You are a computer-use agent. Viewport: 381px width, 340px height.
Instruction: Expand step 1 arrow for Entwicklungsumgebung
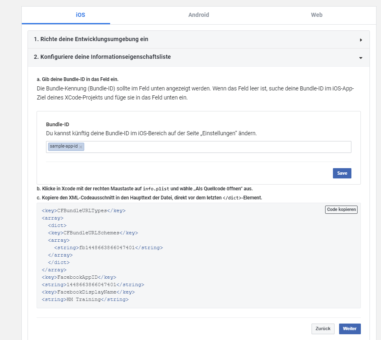coord(361,40)
